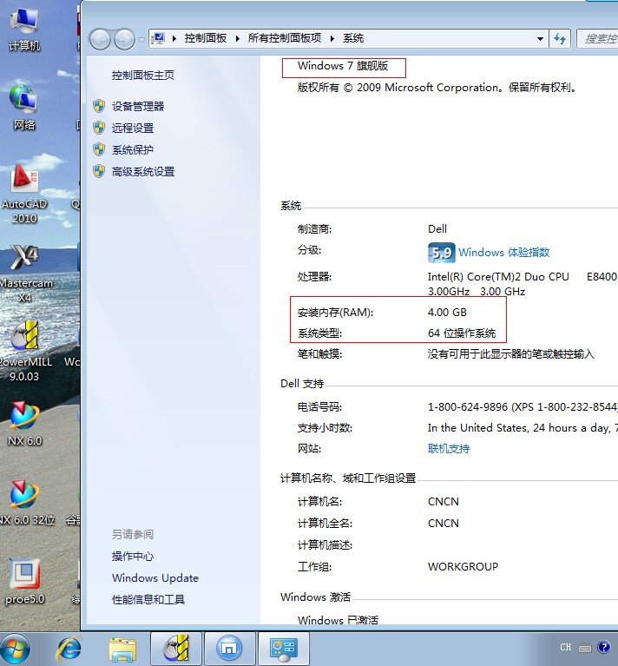Click the 没有可用于此显示器的笔或触控输入 text
Viewport: 618px width, 666px height.
pos(510,353)
